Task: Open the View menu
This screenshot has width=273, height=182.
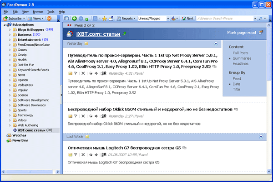Action: click(x=25, y=12)
